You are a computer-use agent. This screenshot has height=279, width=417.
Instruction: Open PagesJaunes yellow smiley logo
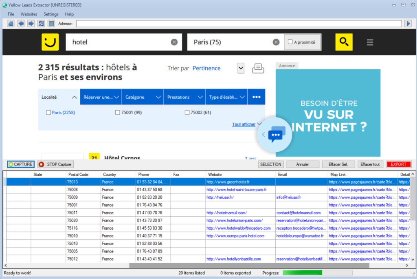tap(50, 42)
